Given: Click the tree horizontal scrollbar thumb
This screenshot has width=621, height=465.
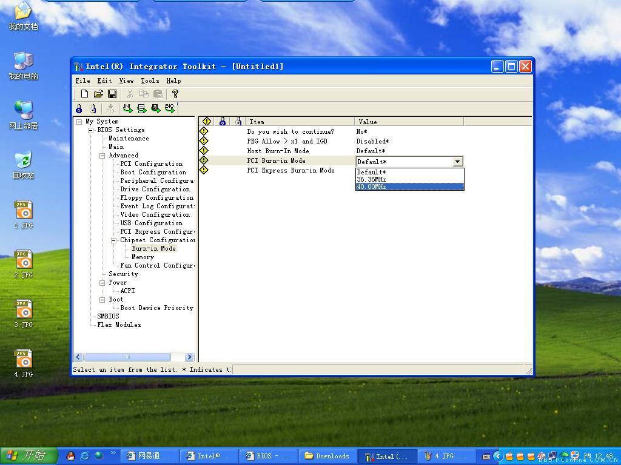Looking at the screenshot, I should click(x=127, y=357).
